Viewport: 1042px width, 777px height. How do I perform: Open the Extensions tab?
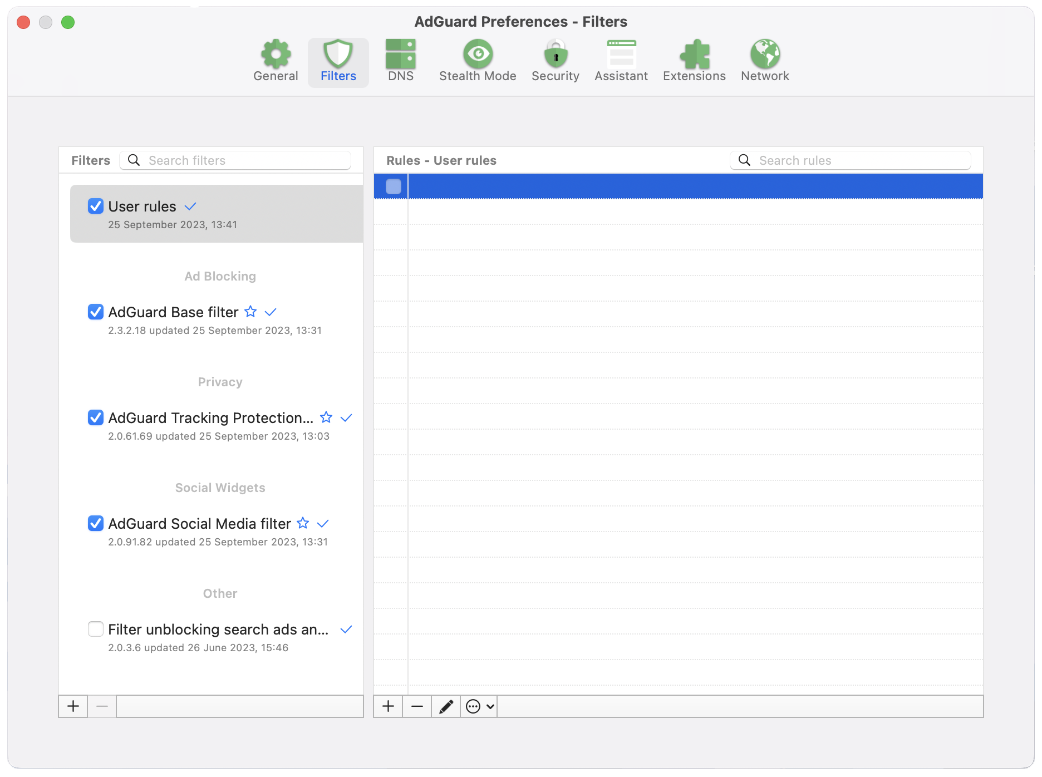[x=694, y=62]
